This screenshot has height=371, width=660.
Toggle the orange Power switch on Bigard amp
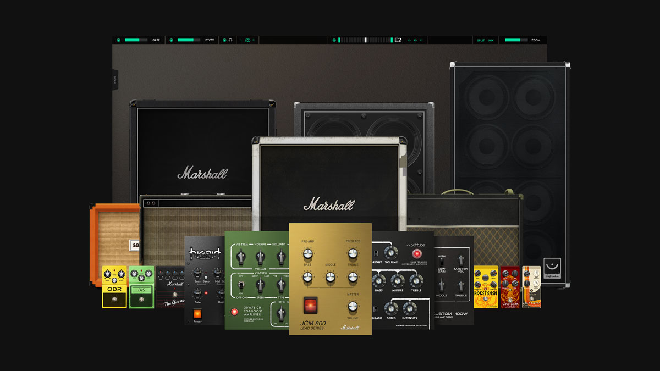(197, 313)
